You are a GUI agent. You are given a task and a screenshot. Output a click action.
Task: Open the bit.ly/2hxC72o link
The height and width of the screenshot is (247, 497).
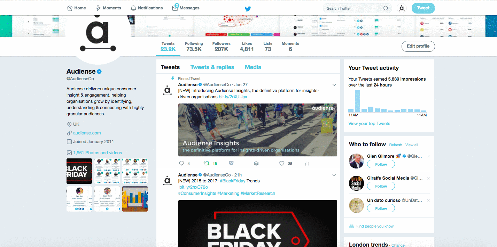(193, 187)
